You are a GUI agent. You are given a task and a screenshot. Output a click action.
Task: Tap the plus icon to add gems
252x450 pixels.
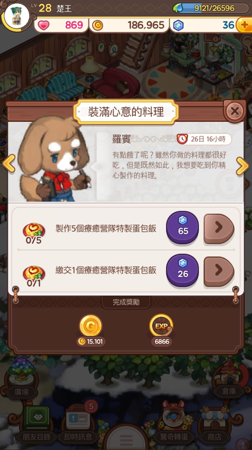coord(244,25)
